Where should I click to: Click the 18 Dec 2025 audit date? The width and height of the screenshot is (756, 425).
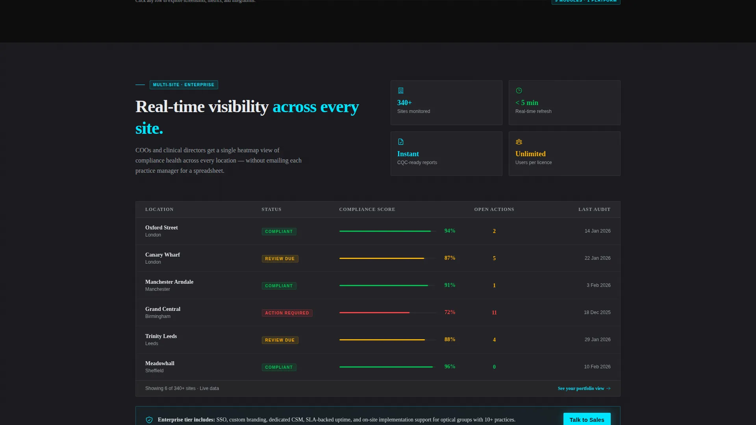(x=597, y=312)
